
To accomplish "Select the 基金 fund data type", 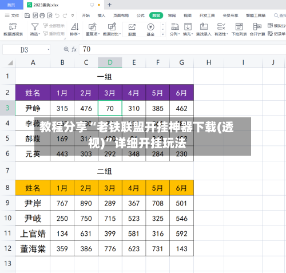I will point(150,30).
